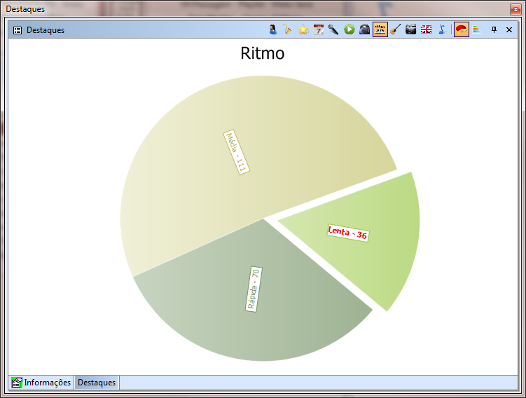Switch to bar chart view

[477, 29]
